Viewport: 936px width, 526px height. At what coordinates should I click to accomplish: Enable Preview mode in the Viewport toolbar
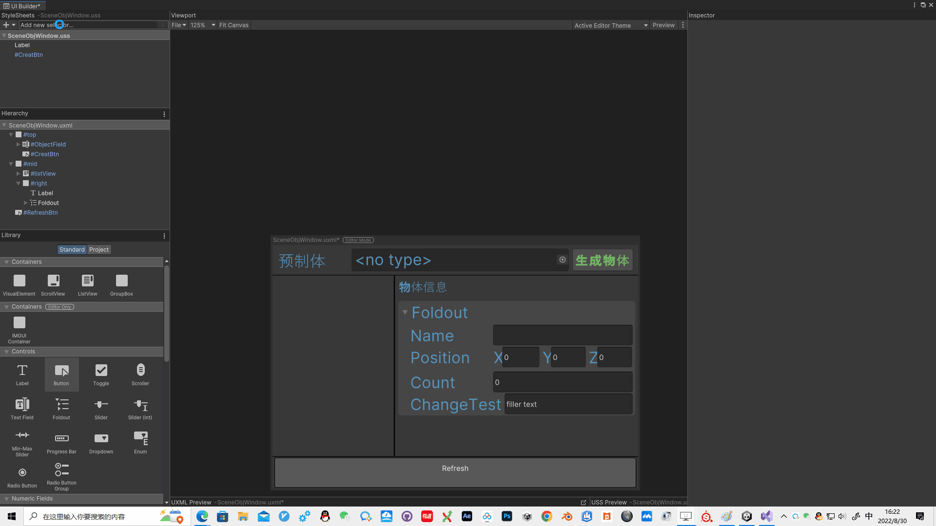(663, 25)
